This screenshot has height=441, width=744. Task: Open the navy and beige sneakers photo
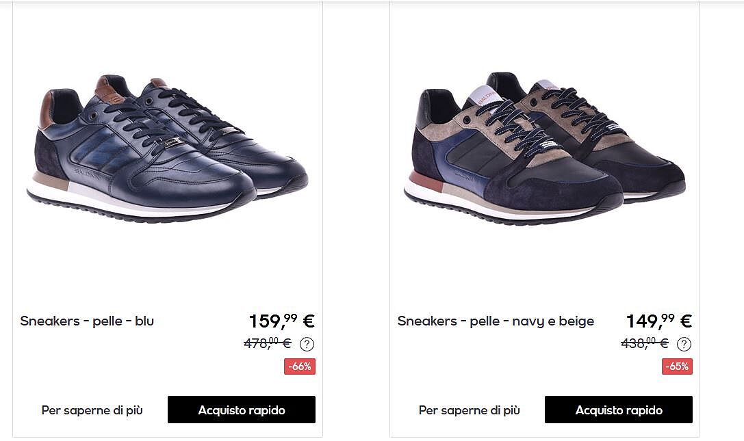pyautogui.click(x=545, y=148)
